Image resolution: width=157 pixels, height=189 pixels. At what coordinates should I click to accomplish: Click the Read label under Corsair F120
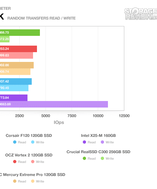tap(22, 142)
